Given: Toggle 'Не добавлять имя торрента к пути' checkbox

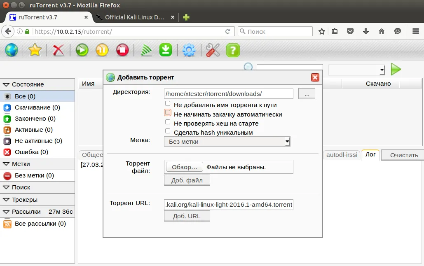Looking at the screenshot, I should pyautogui.click(x=168, y=103).
